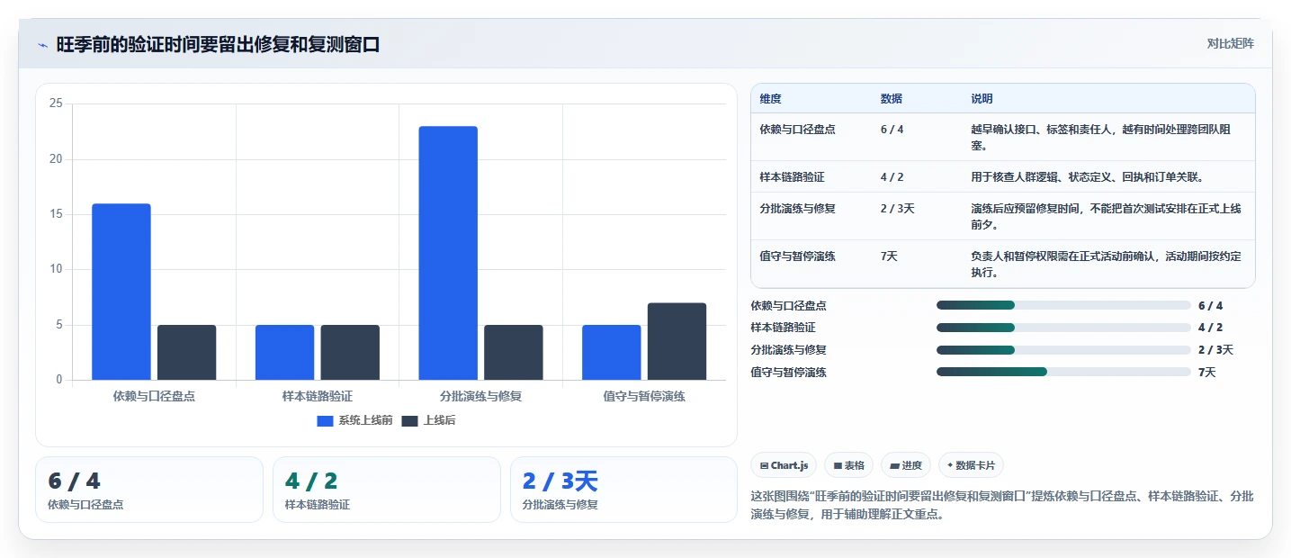Click the 数据卡片 tag chip
Image resolution: width=1291 pixels, height=558 pixels.
[x=971, y=465]
